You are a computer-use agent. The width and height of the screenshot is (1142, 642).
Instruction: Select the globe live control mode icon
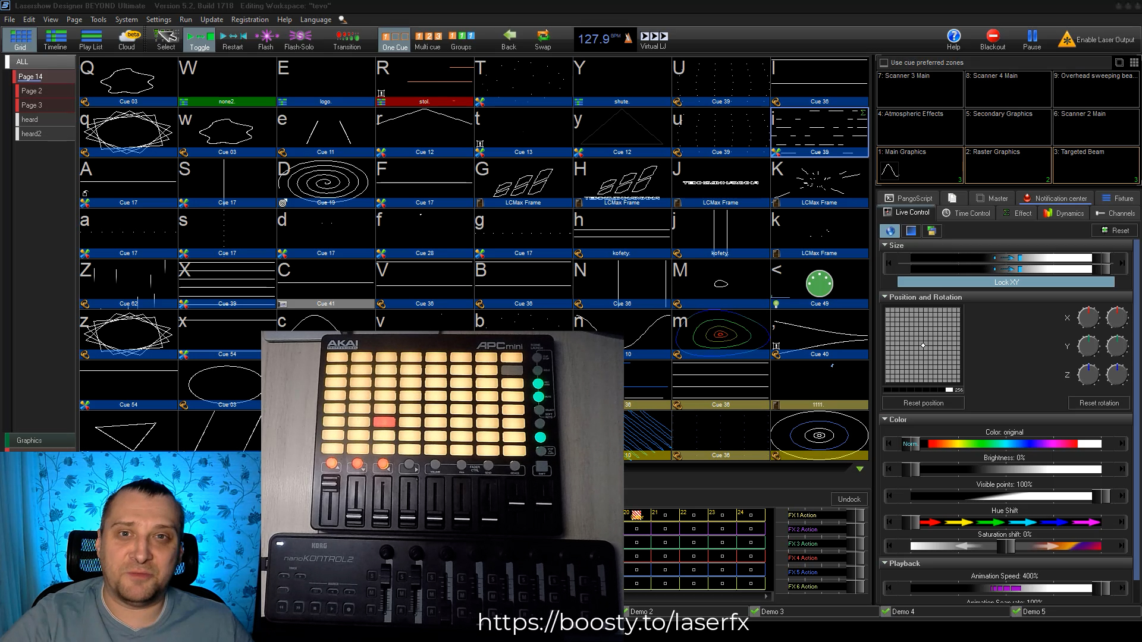(890, 231)
